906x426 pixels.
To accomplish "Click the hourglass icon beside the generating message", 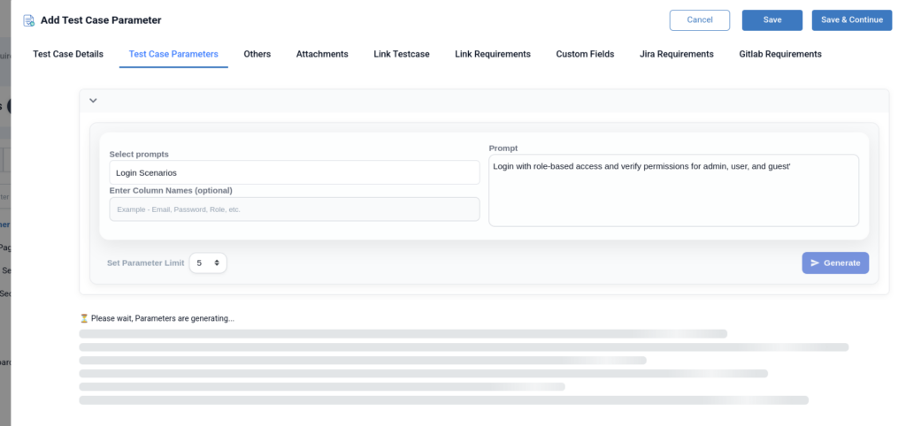I will pos(84,318).
